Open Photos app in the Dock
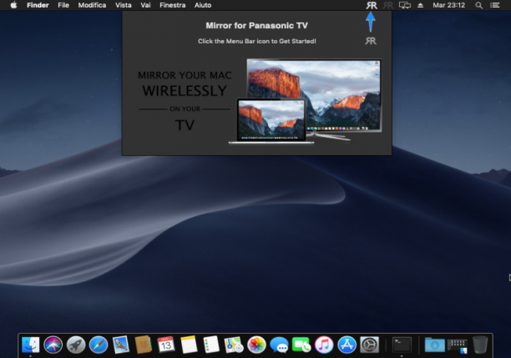Viewport: 511px width, 358px height. point(256,345)
